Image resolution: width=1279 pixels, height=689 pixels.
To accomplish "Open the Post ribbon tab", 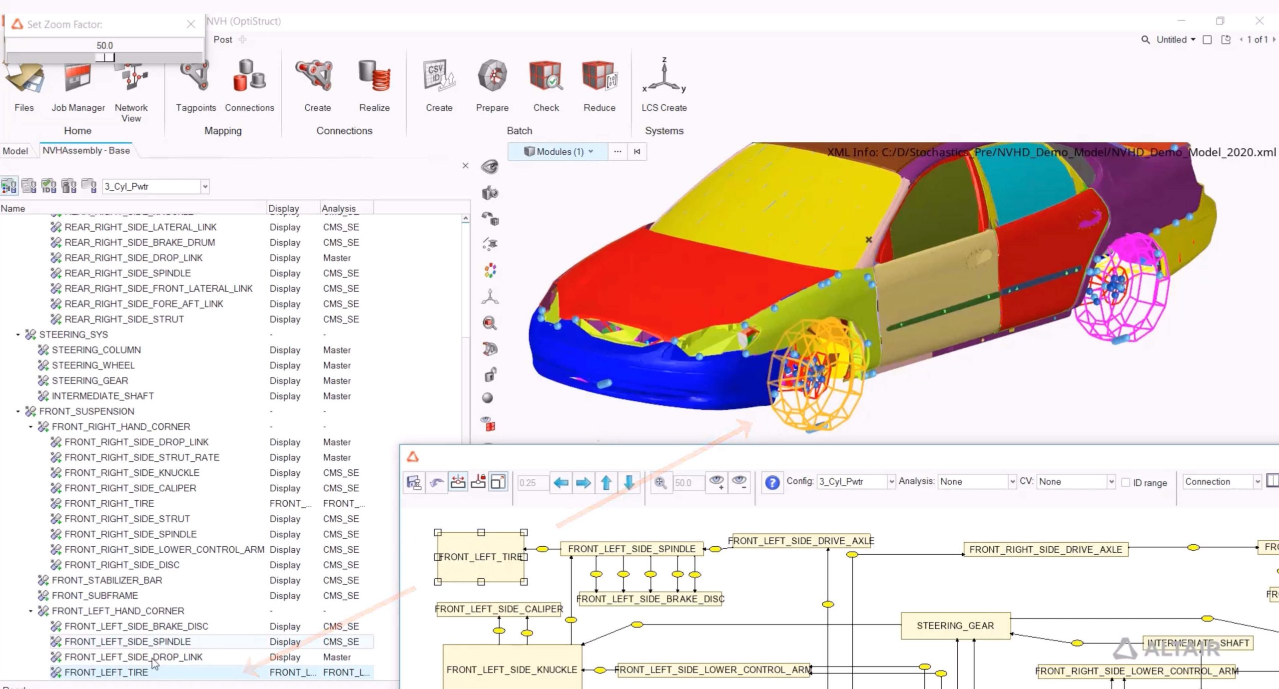I will tap(223, 39).
